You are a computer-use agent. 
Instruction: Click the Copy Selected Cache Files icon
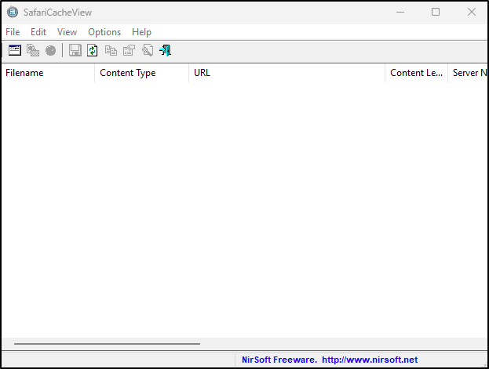[33, 50]
